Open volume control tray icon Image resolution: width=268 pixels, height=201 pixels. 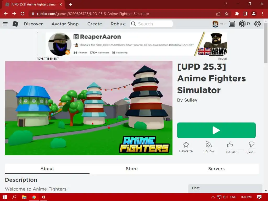click(225, 197)
